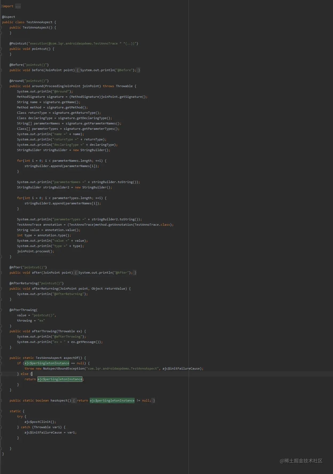Click the @Before("pointcut()") annotation
333x474 pixels.
(x=29, y=65)
